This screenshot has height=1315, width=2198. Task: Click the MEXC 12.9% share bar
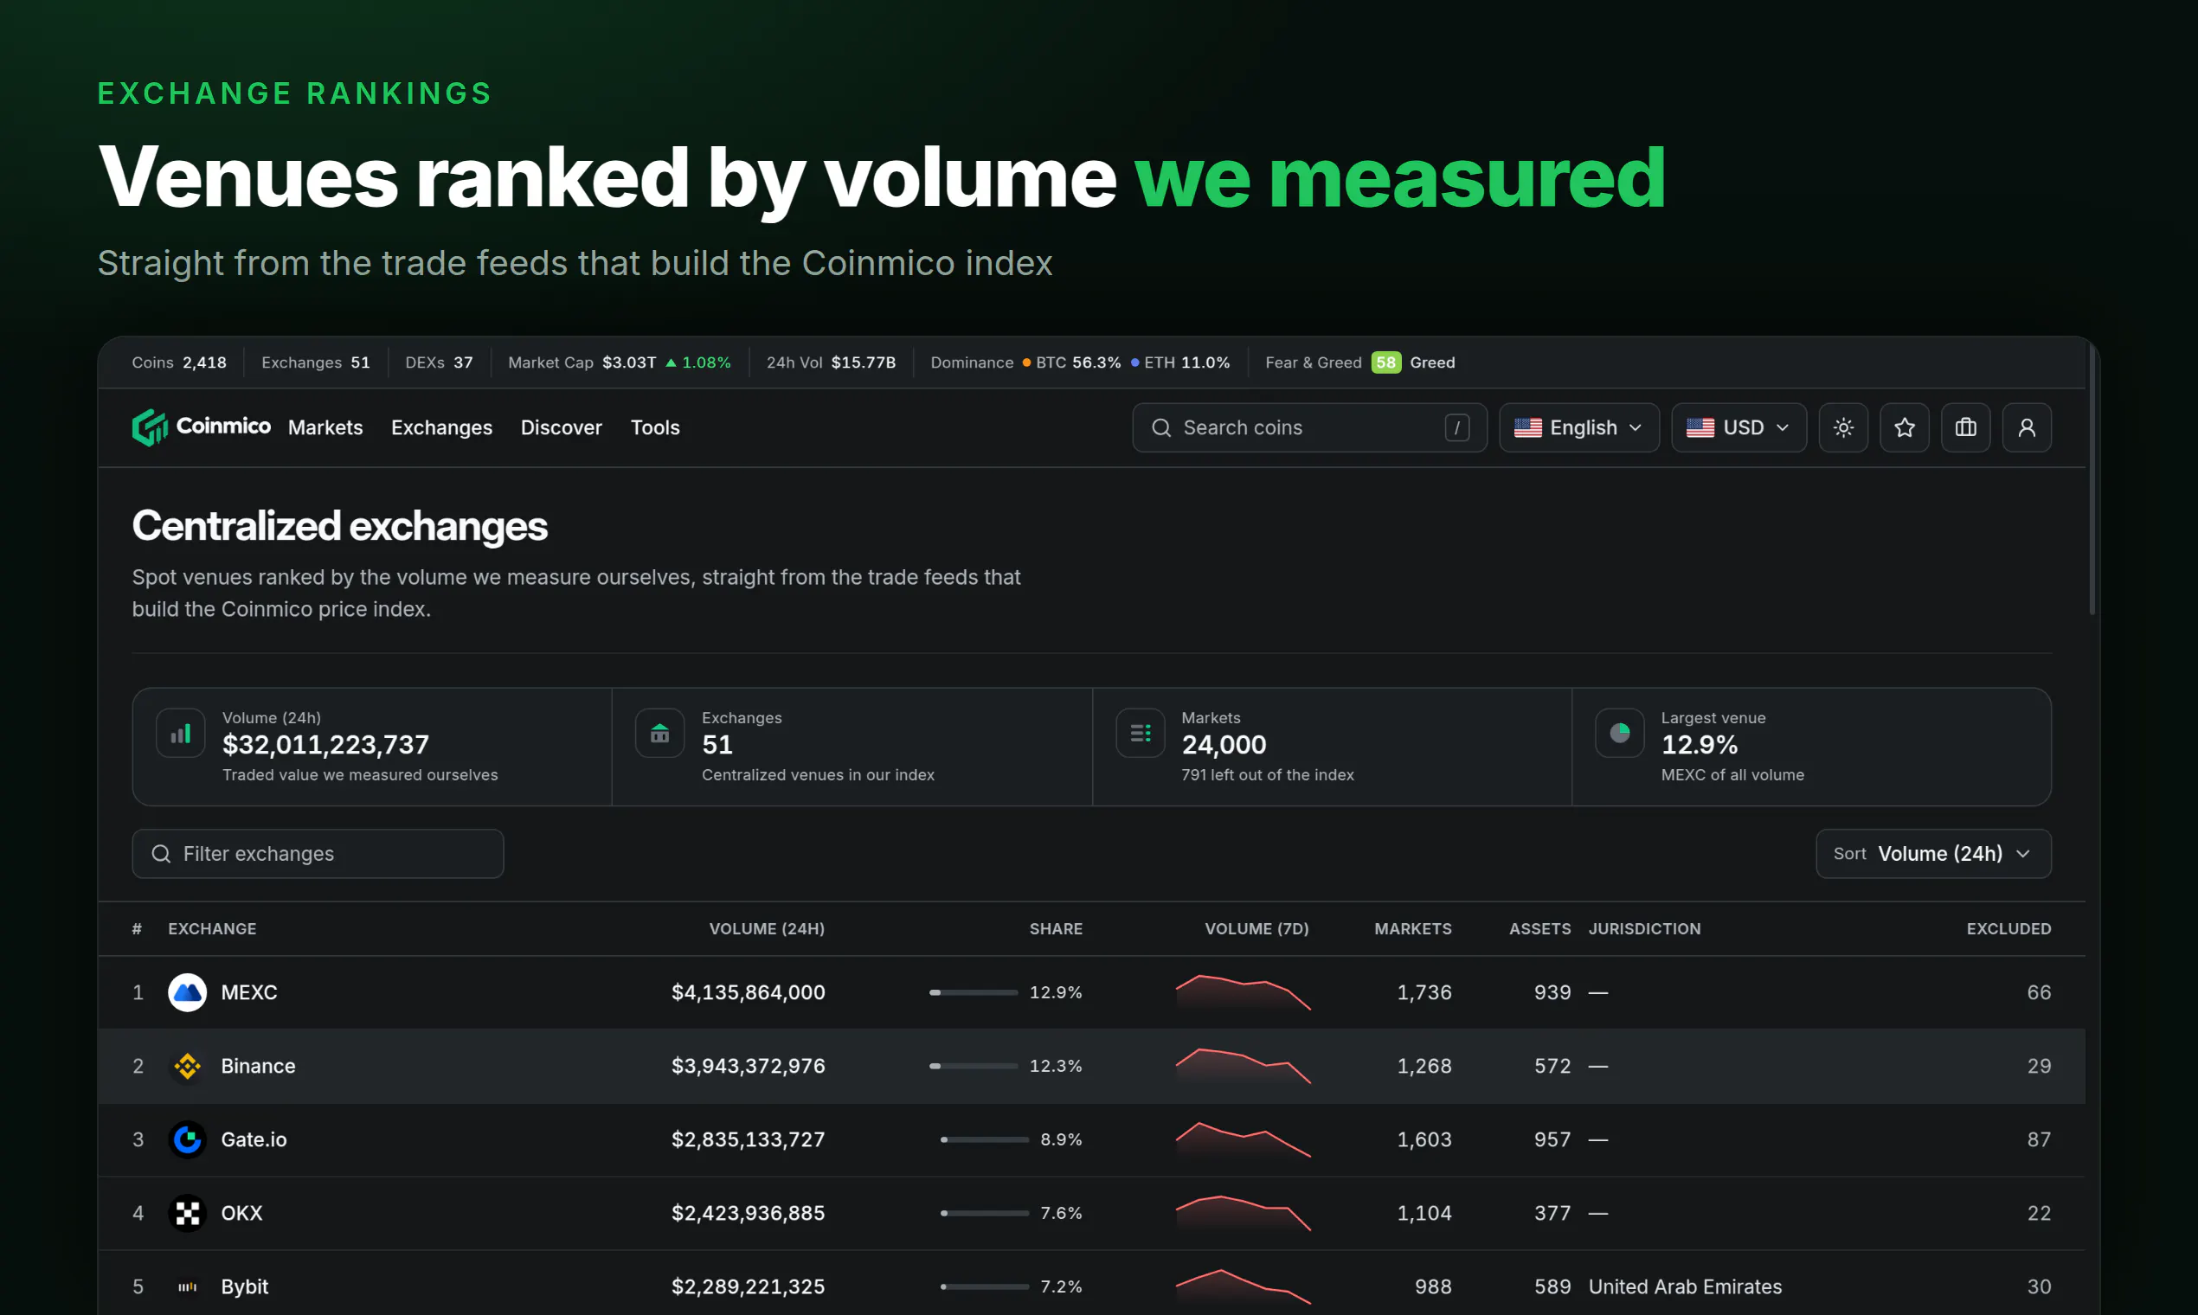[x=974, y=992]
